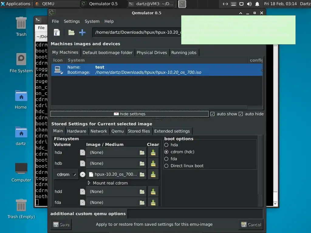Browse for an hdb image with folder icon
This screenshot has height=233, width=311.
coord(142,164)
